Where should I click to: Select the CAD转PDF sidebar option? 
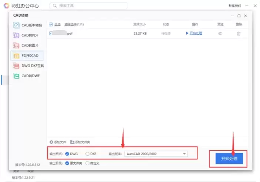point(28,35)
